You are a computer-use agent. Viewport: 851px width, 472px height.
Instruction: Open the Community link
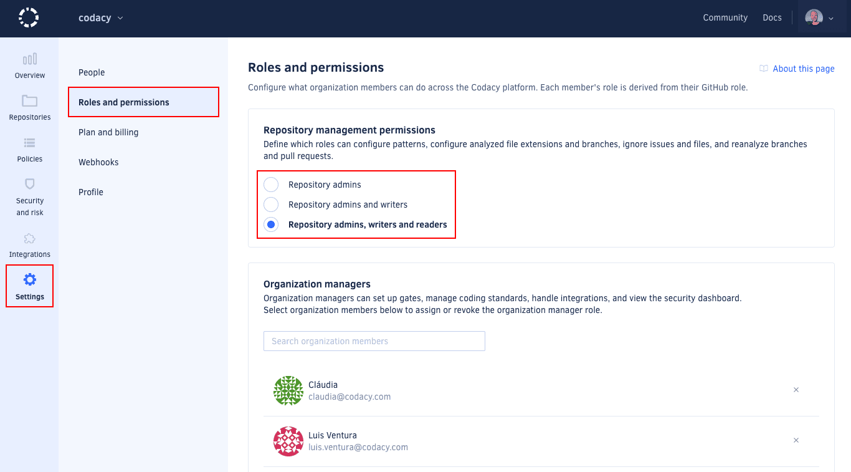[x=725, y=17]
